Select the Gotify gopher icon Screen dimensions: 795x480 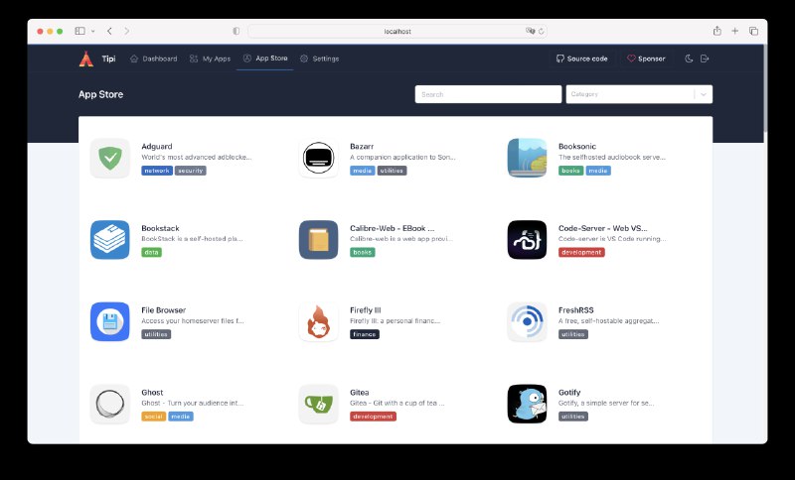point(527,404)
